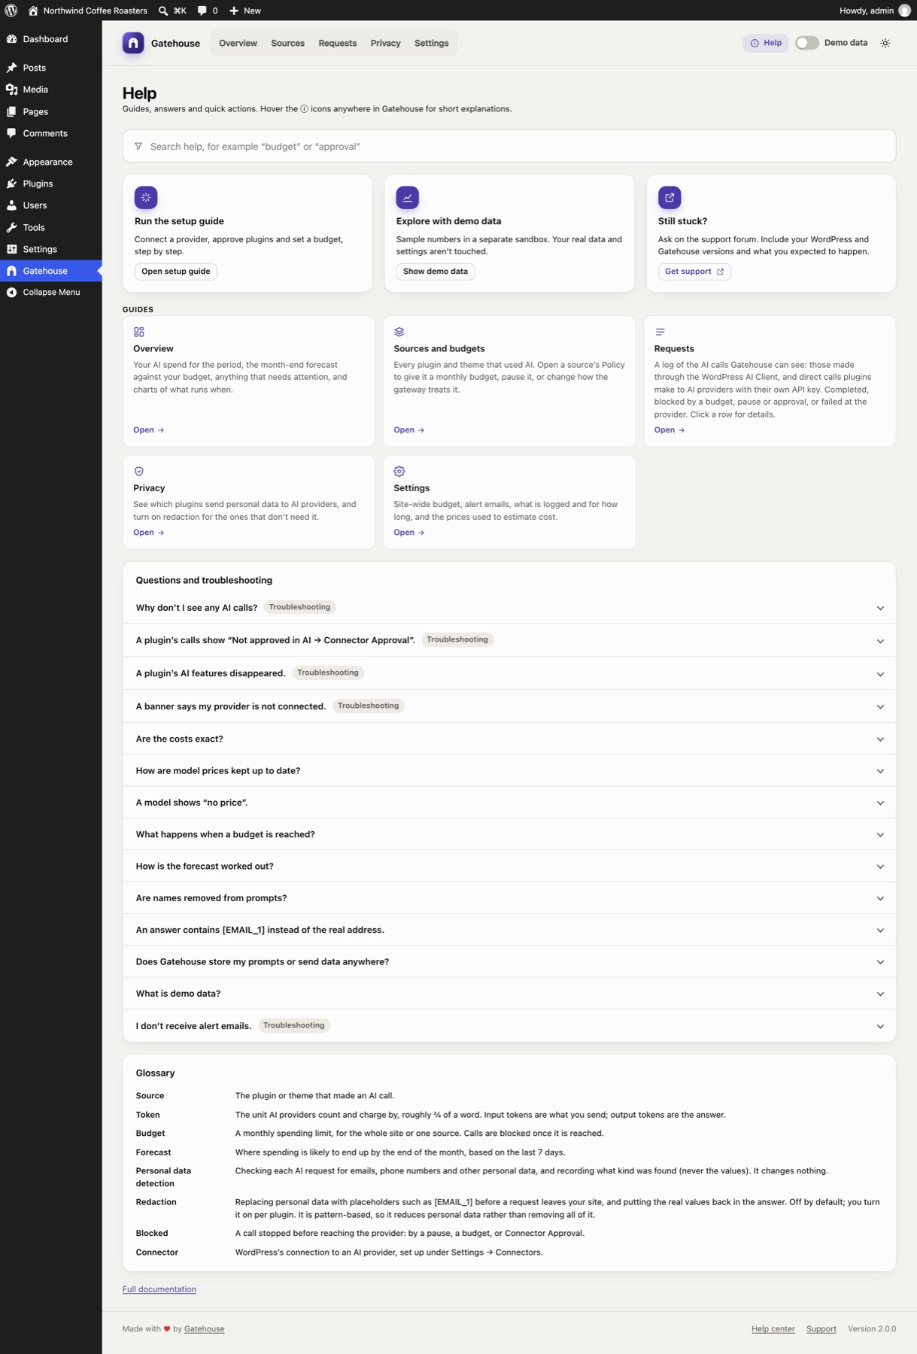Click the Requests guide list icon
This screenshot has height=1354, width=917.
(x=660, y=332)
